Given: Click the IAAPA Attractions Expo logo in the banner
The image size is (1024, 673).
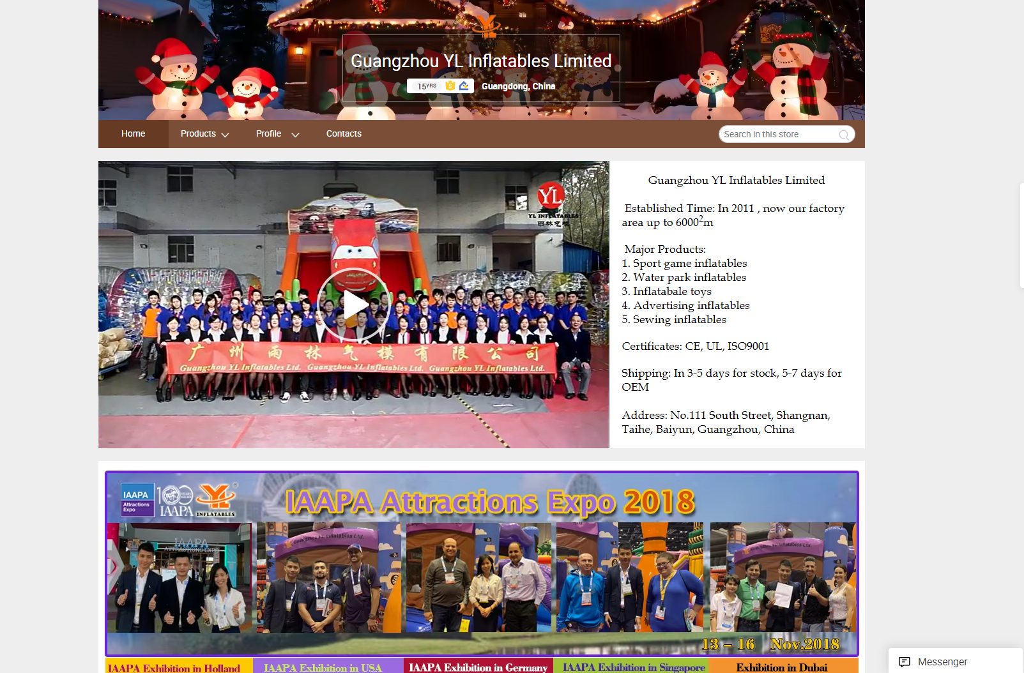Looking at the screenshot, I should (x=137, y=501).
